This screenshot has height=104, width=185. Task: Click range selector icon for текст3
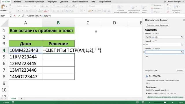click(182, 52)
